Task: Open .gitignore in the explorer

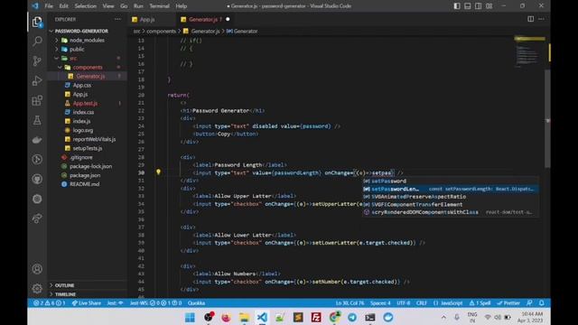Action: pyautogui.click(x=81, y=157)
